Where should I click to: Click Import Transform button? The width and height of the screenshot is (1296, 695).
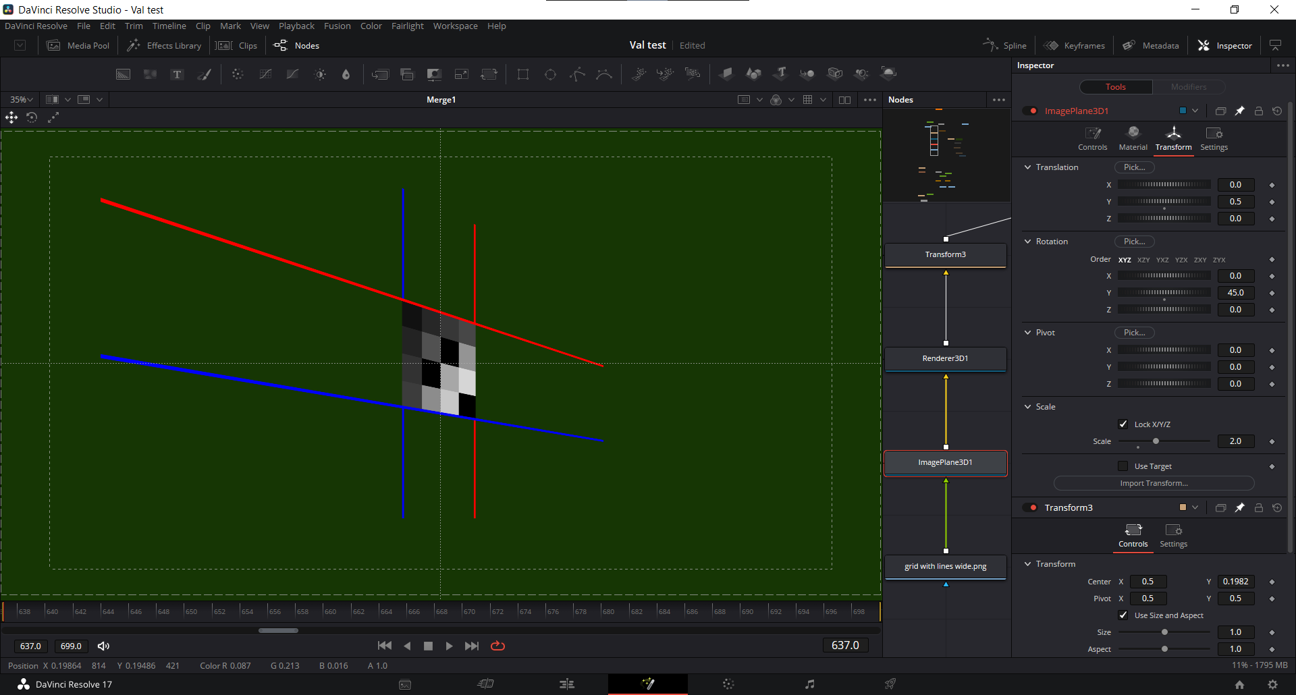point(1154,483)
